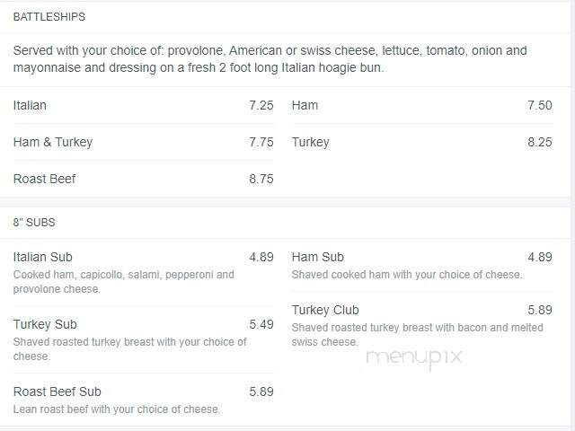This screenshot has width=575, height=431.
Task: Click the BATTLESHIPS section header
Action: [49, 17]
